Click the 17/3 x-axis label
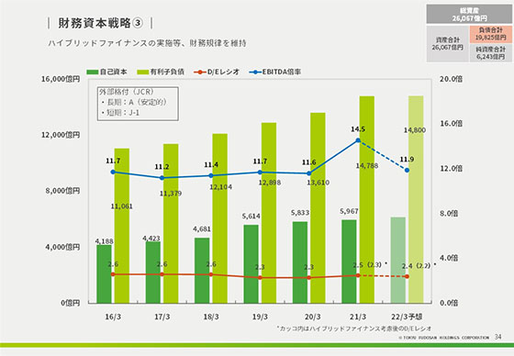 tap(162, 317)
